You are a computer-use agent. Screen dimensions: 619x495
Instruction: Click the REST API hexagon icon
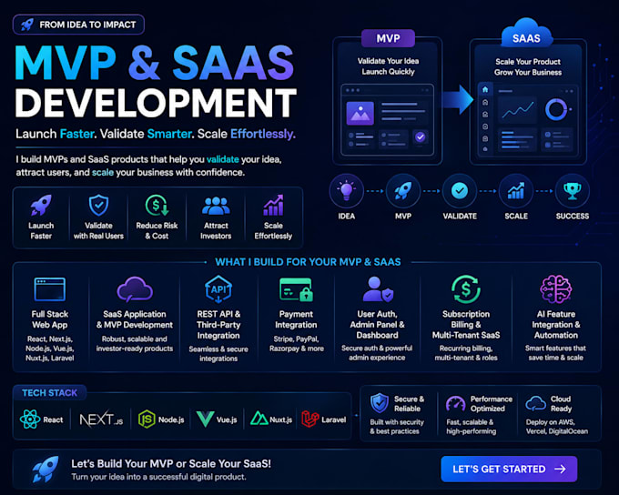tap(218, 289)
